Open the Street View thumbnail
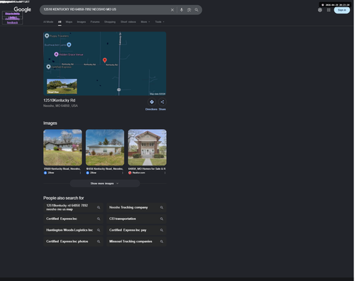 coord(62,86)
